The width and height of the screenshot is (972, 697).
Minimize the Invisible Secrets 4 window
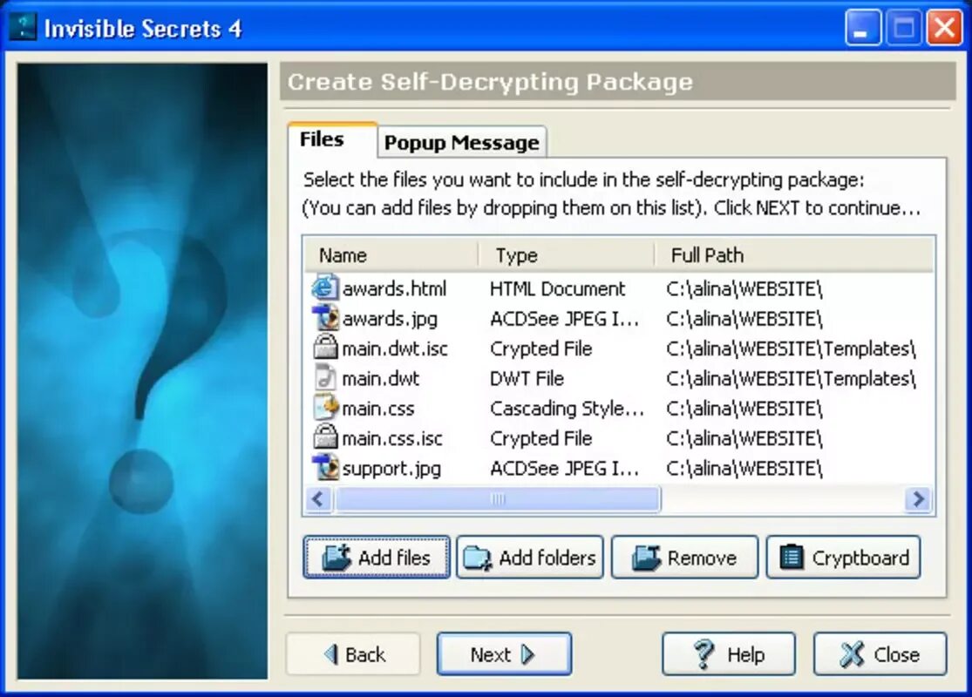coord(863,27)
